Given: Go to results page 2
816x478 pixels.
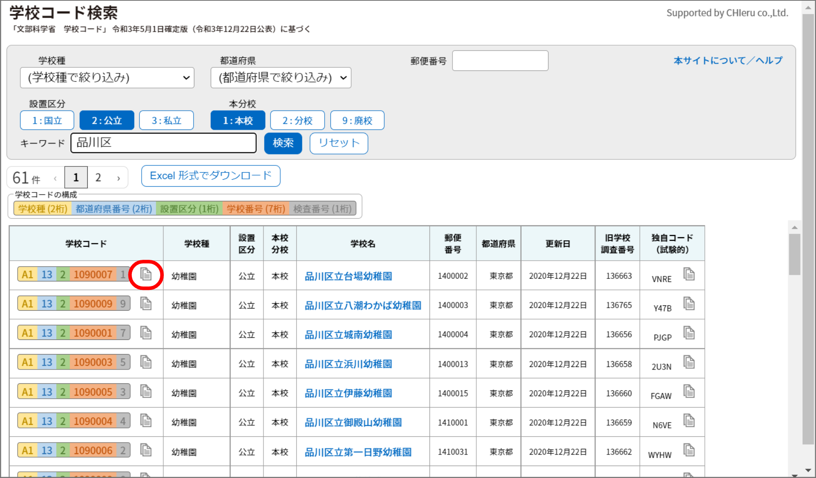Looking at the screenshot, I should 98,177.
